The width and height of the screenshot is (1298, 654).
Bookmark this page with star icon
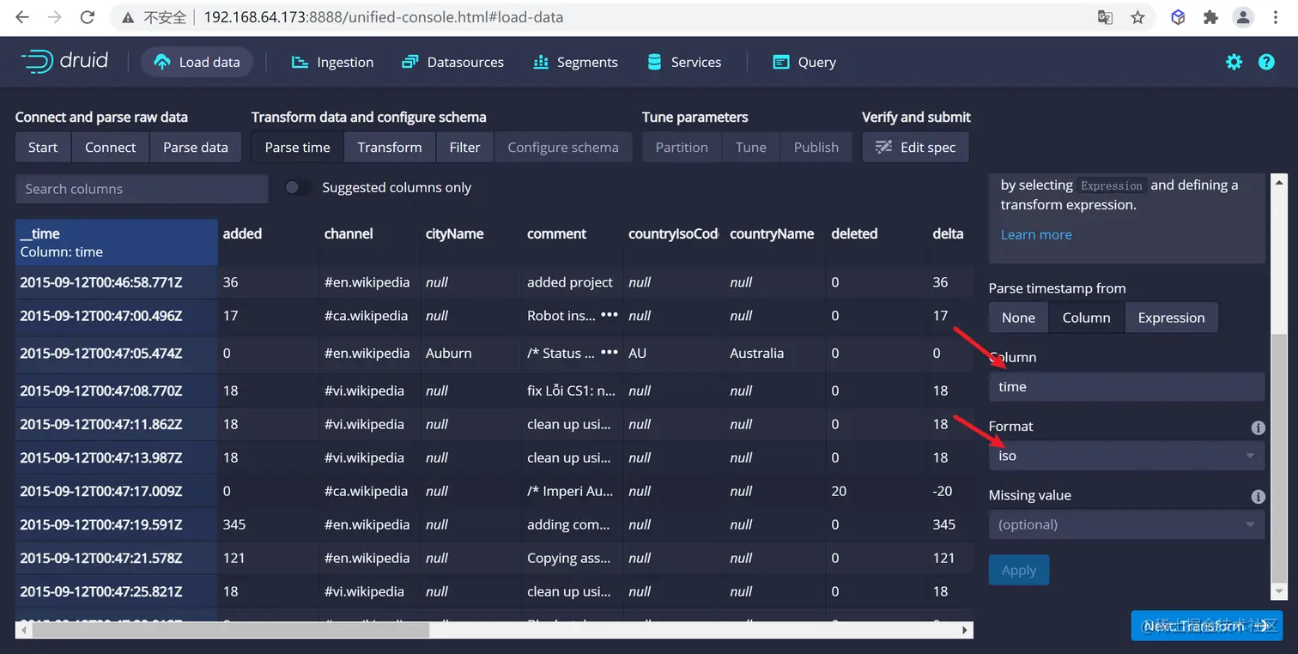pos(1137,17)
